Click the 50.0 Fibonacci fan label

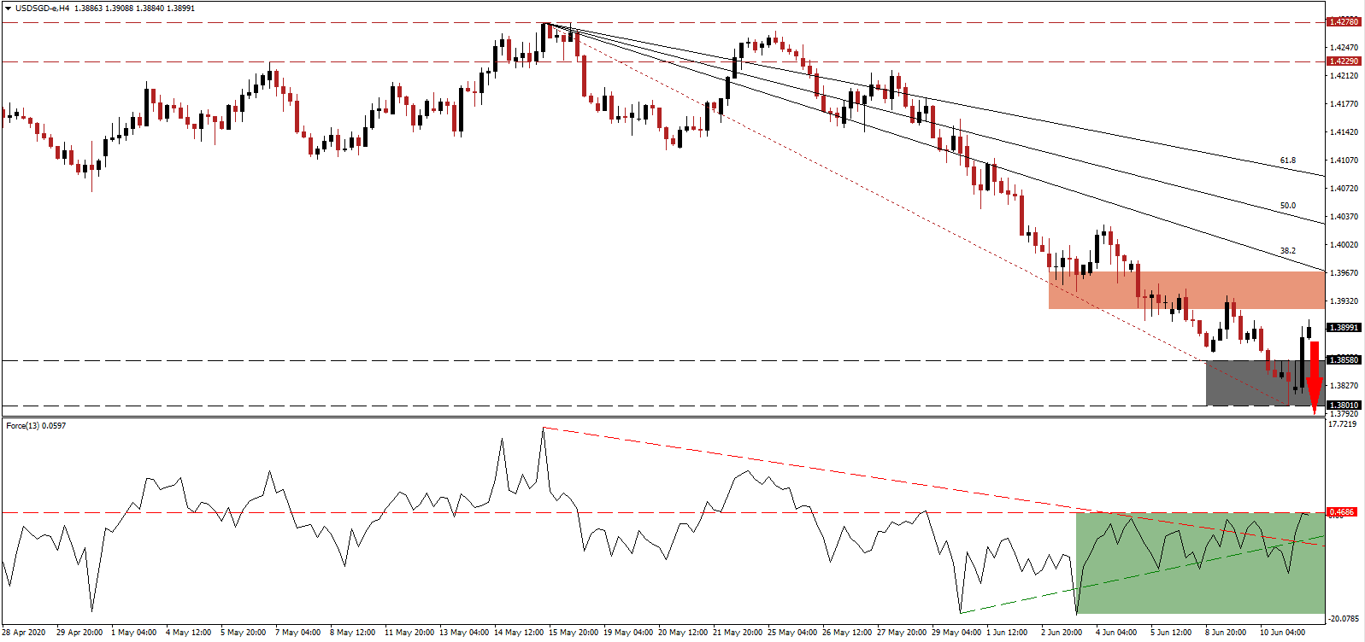[1287, 206]
